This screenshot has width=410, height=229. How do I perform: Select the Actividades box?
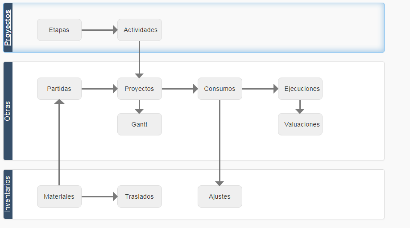pyautogui.click(x=140, y=30)
